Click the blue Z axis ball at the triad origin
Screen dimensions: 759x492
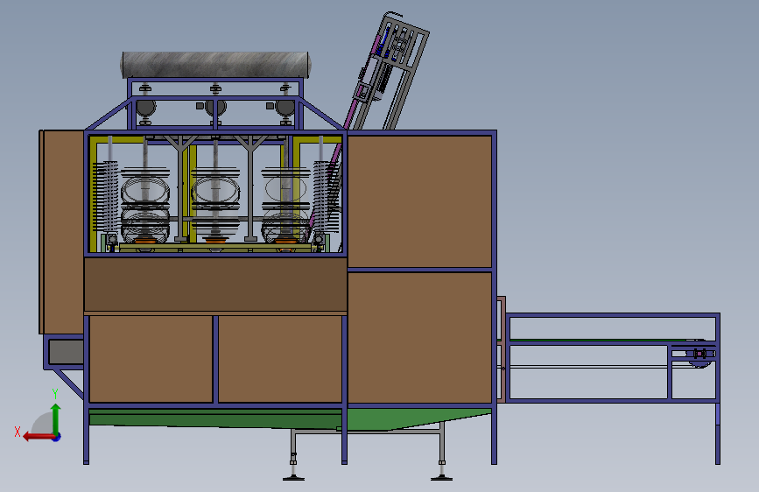click(x=57, y=437)
